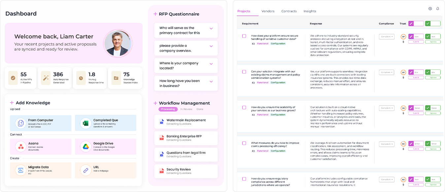This screenshot has height=192, width=445.
Task: Submit the first requirement response
Action: tap(416, 42)
